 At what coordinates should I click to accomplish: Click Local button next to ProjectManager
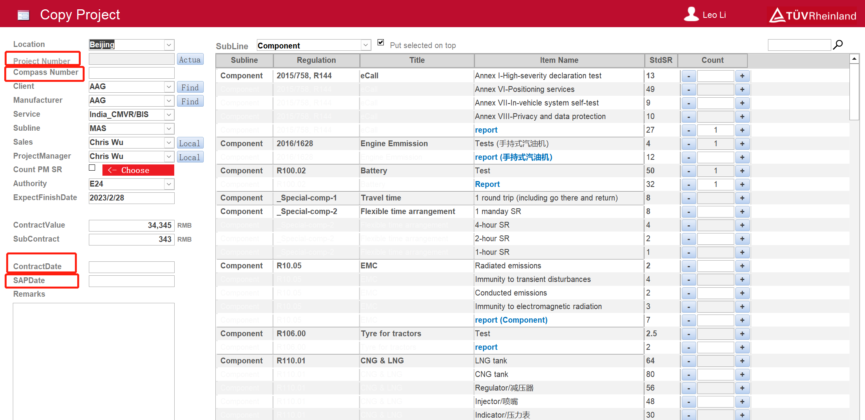pos(190,157)
